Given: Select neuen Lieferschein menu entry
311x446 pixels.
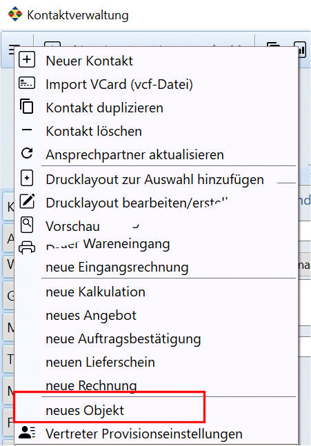Looking at the screenshot, I should (100, 363).
